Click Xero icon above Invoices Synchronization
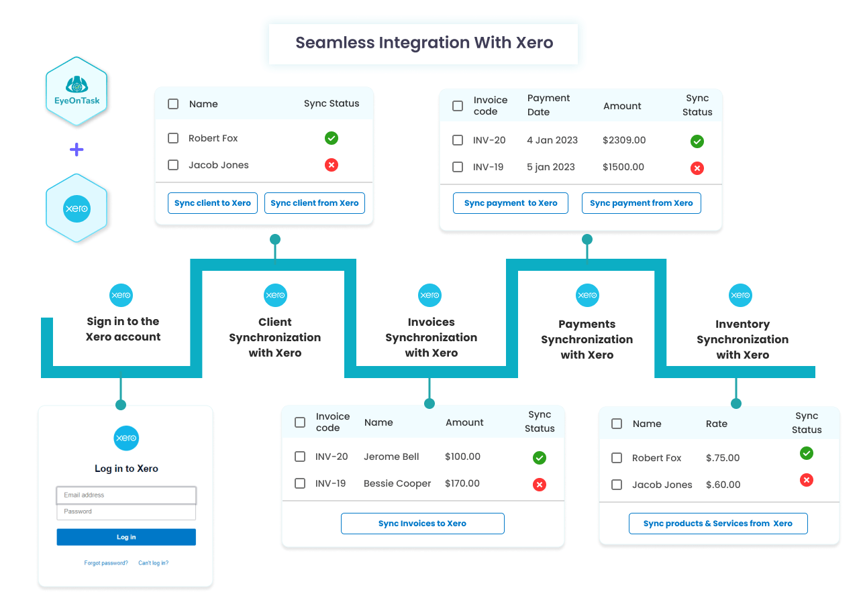This screenshot has height=606, width=863. [x=429, y=295]
